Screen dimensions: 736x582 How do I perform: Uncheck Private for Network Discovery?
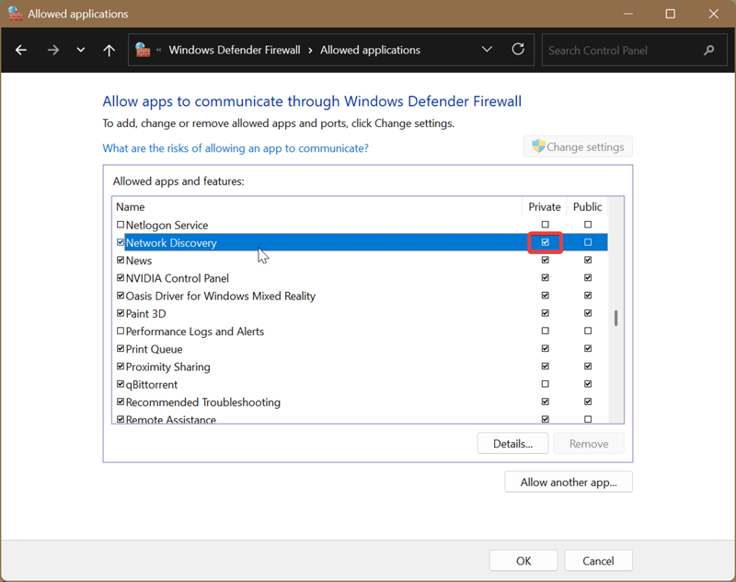click(545, 242)
